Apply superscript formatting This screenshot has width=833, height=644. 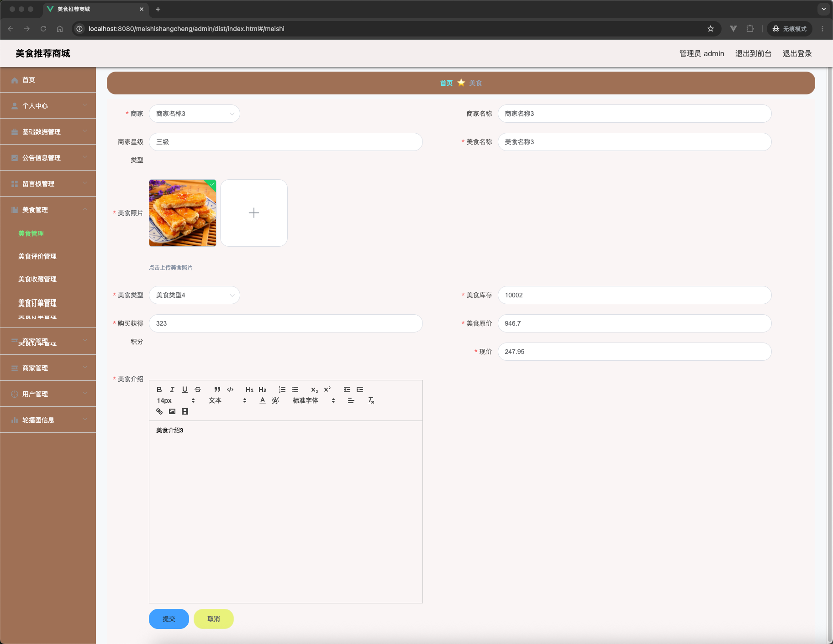[327, 390]
